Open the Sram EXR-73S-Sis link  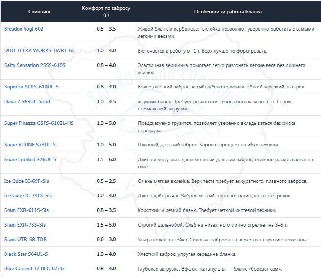point(25,225)
